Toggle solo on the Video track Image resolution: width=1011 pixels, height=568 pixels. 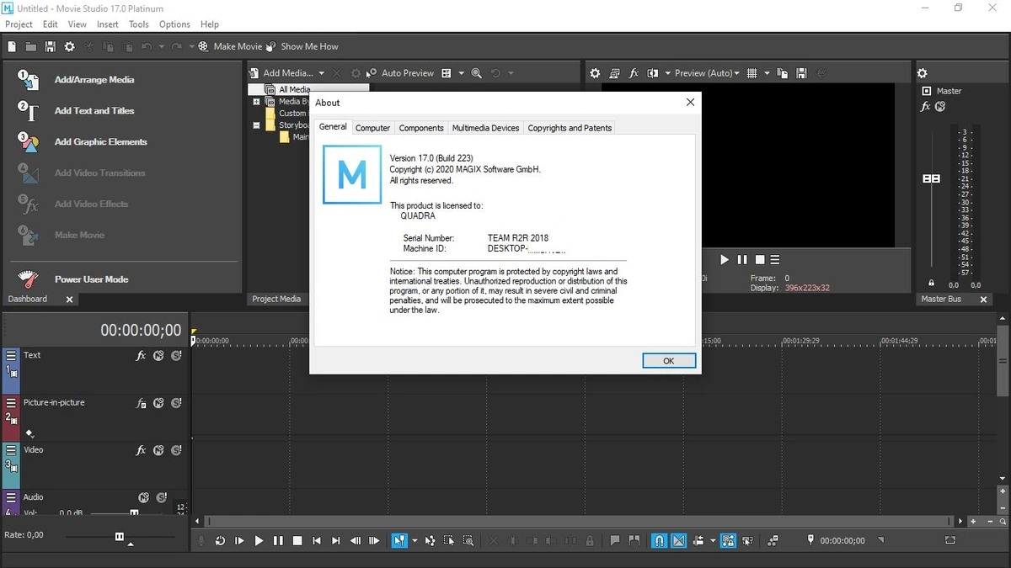pos(176,451)
